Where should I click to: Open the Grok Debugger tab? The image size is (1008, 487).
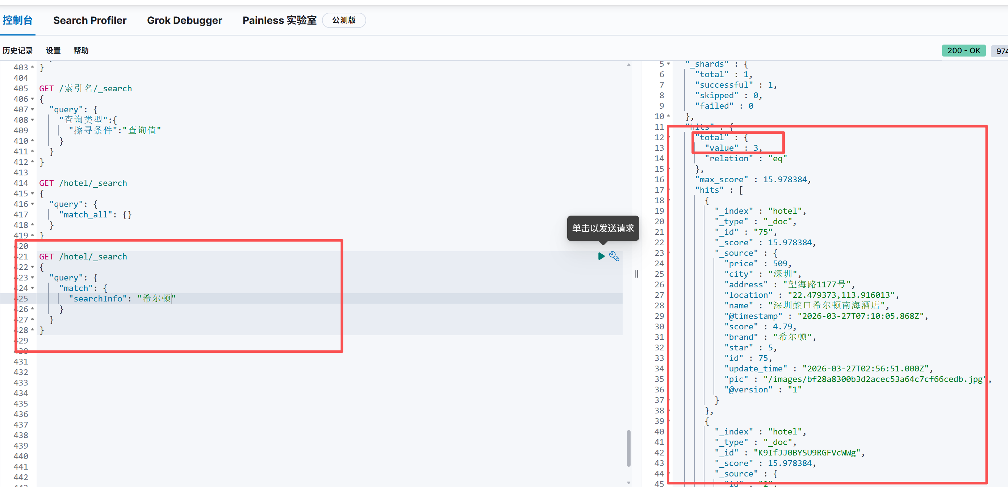tap(184, 20)
